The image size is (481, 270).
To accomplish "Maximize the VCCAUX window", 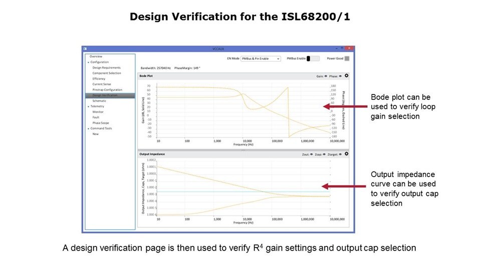I will point(342,48).
